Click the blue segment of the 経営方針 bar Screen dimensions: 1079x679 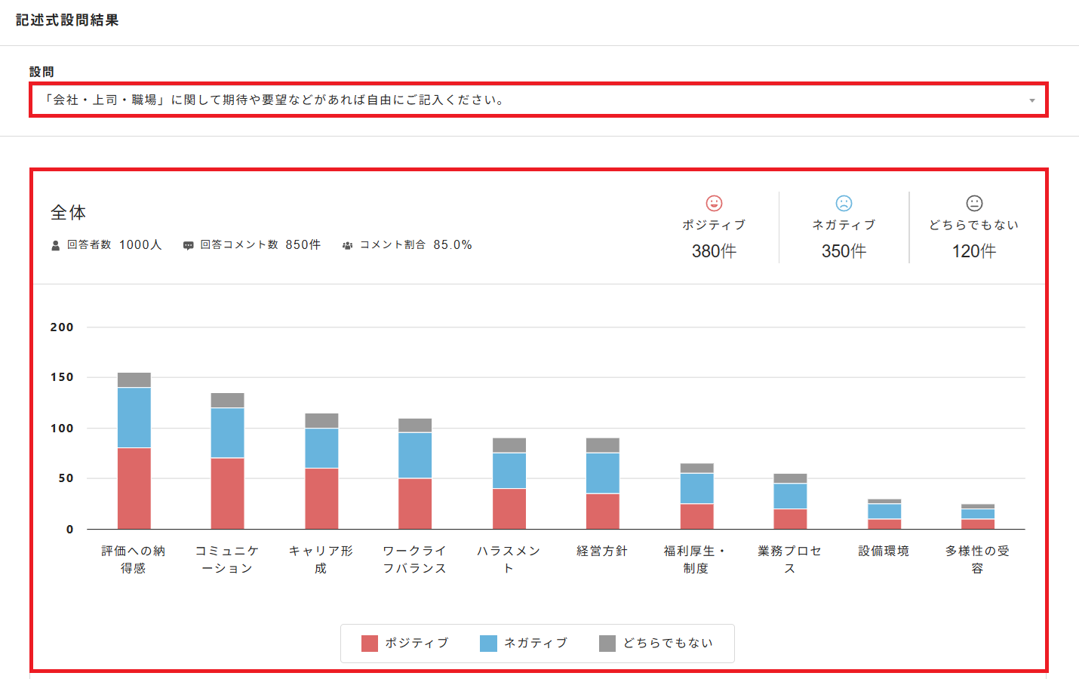[603, 473]
